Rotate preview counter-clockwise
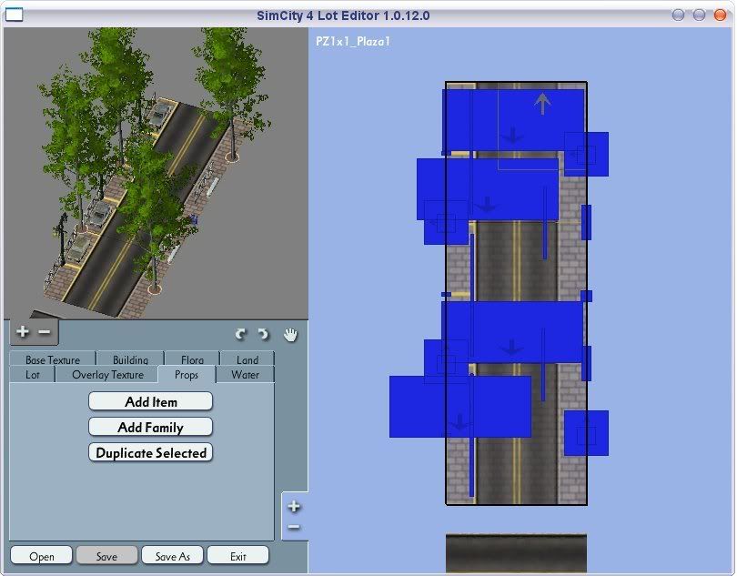This screenshot has width=737, height=576. coord(241,335)
